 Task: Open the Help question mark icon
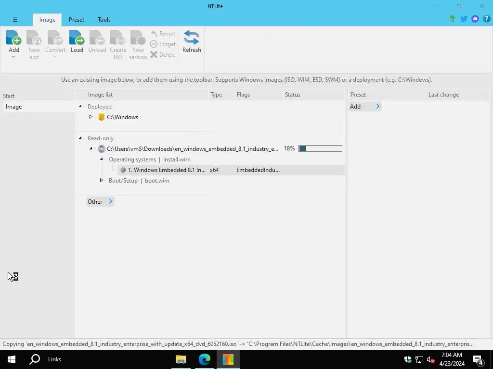click(x=486, y=19)
